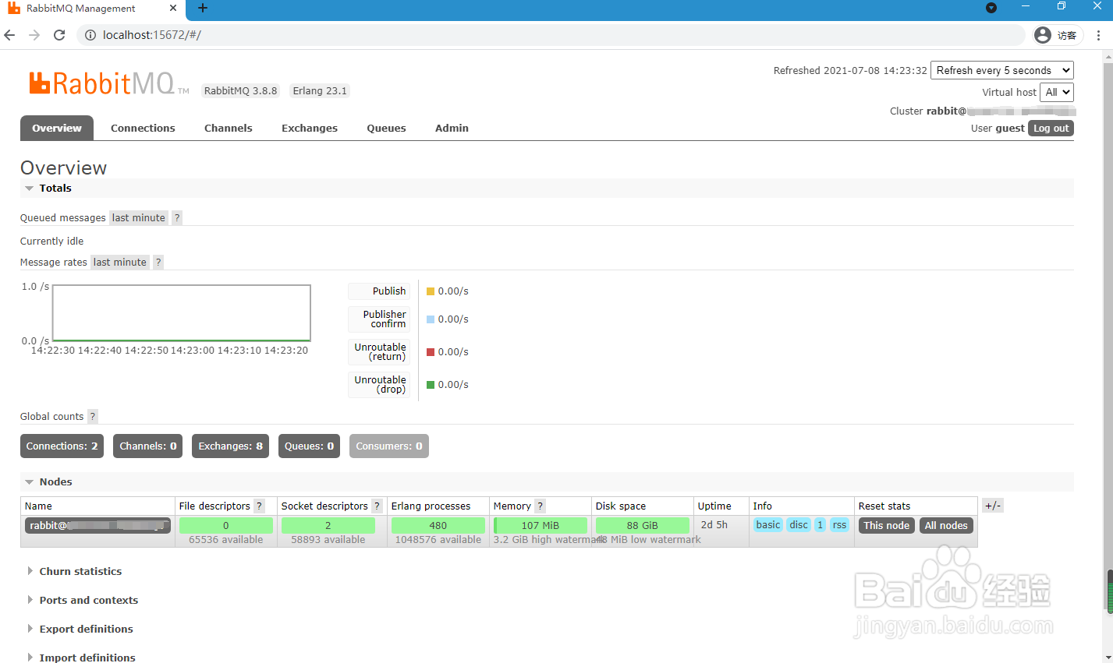The image size is (1113, 663).
Task: Open the Admin tab
Action: 452,129
